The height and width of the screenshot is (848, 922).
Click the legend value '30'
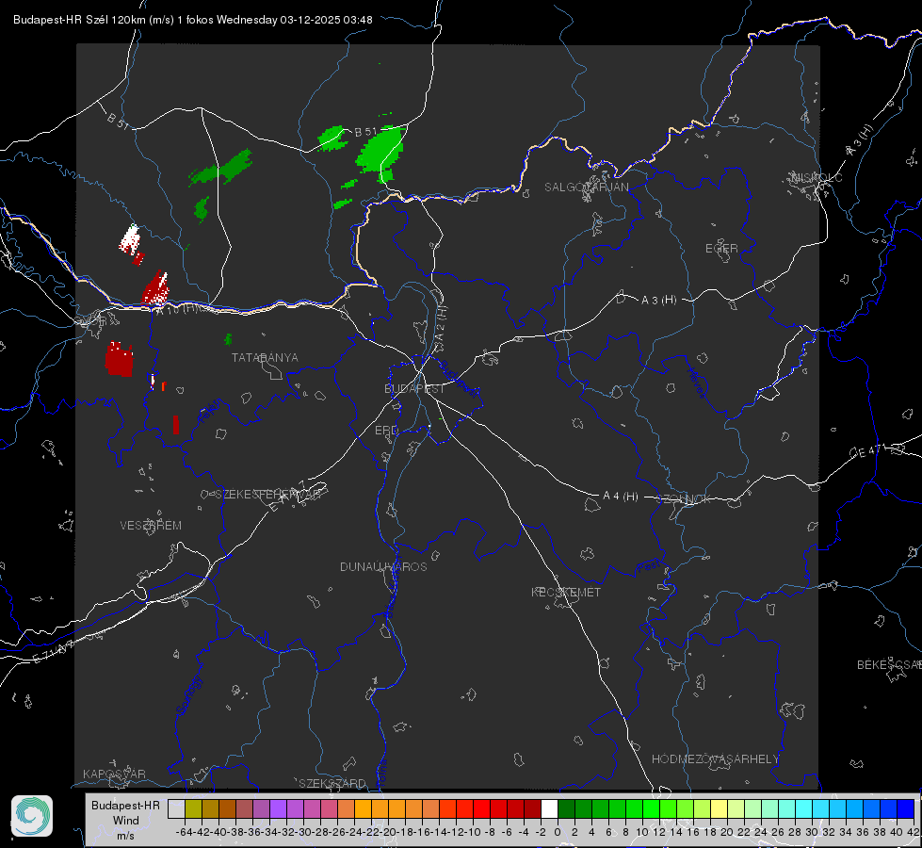[x=812, y=832]
